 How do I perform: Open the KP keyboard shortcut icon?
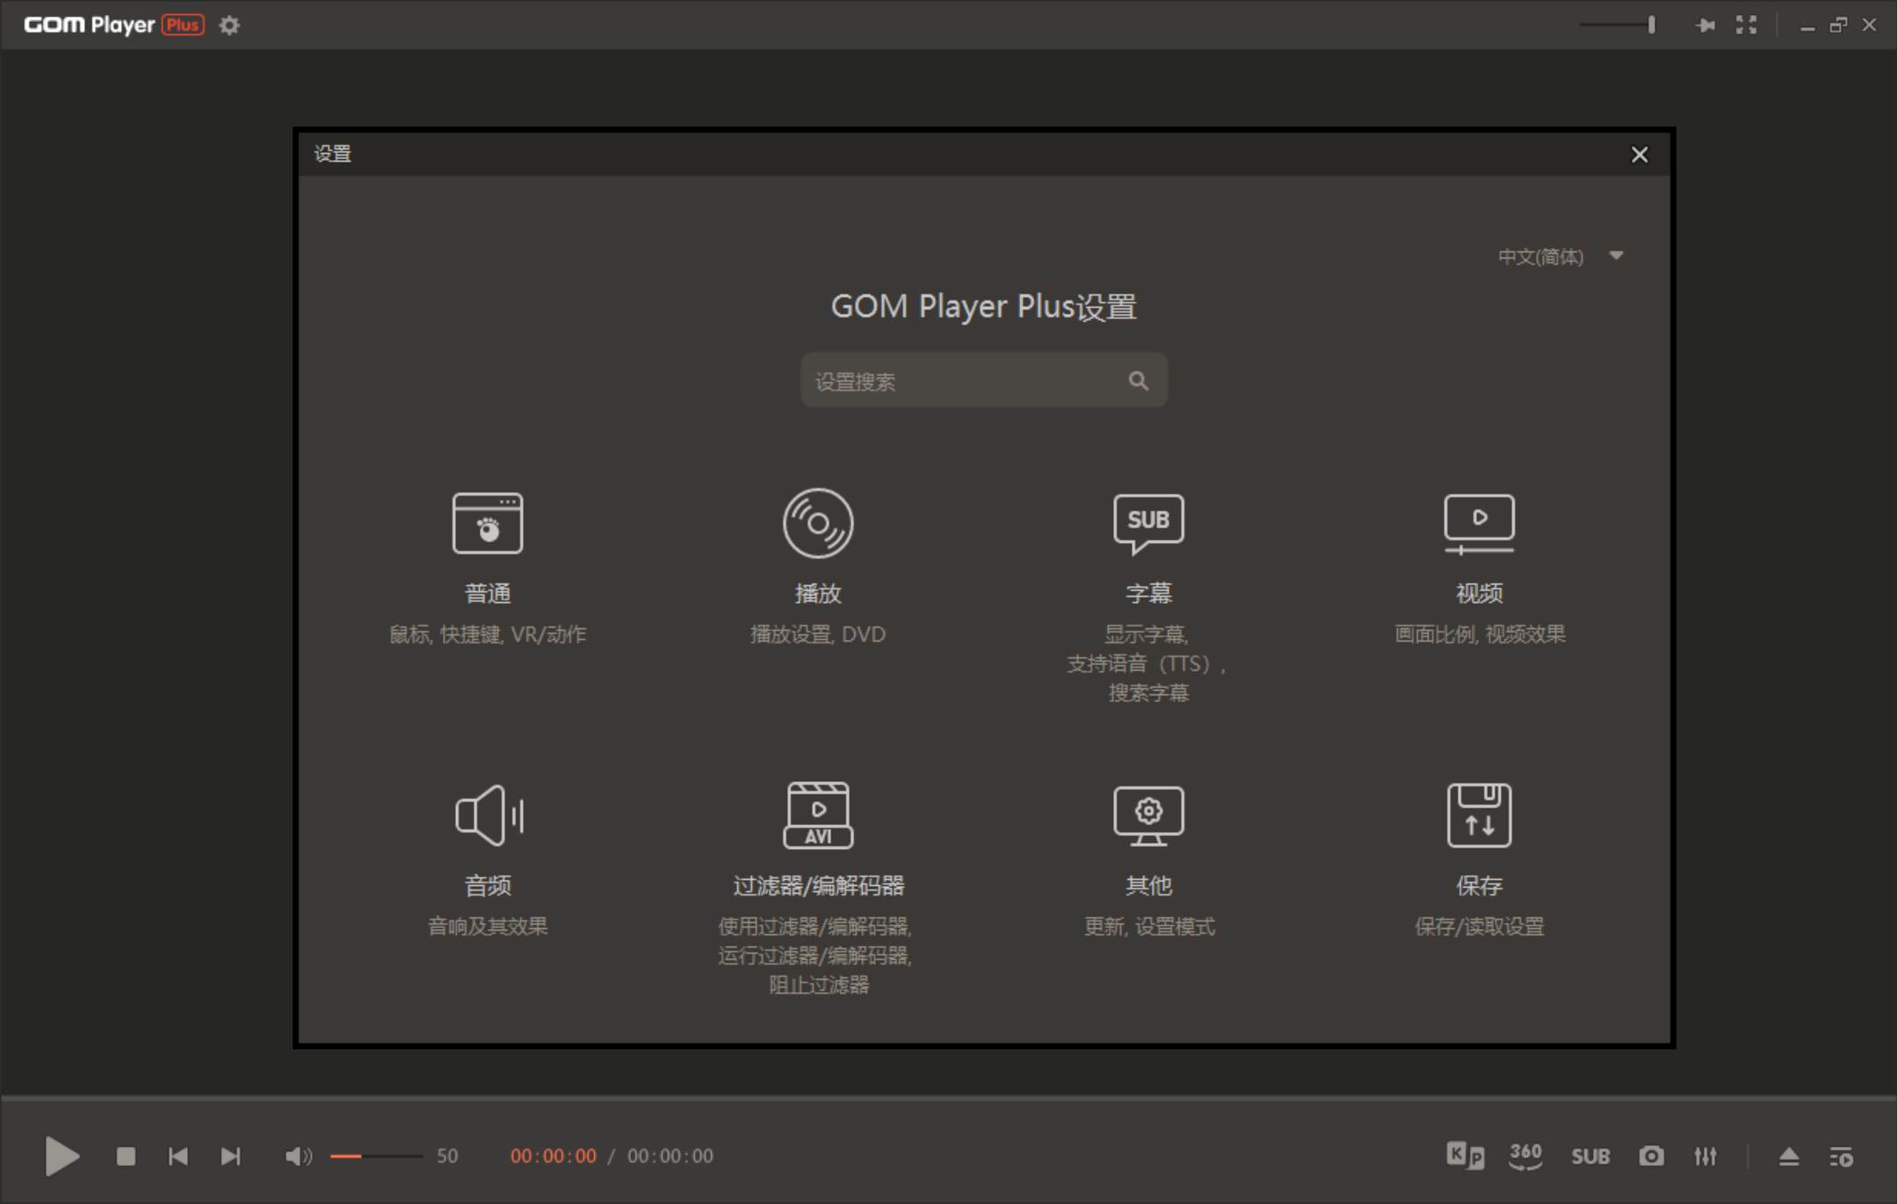pos(1465,1156)
